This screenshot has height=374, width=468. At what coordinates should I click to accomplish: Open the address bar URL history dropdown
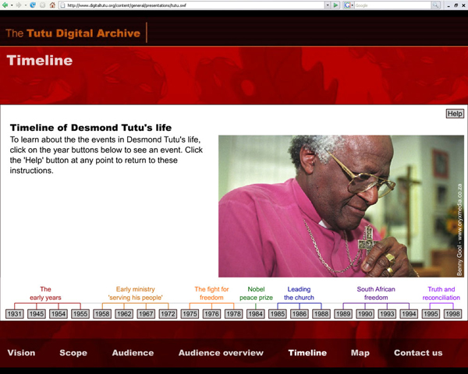tap(328, 5)
